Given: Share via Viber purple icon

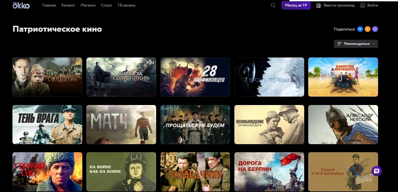Looking at the screenshot, I should tap(375, 29).
